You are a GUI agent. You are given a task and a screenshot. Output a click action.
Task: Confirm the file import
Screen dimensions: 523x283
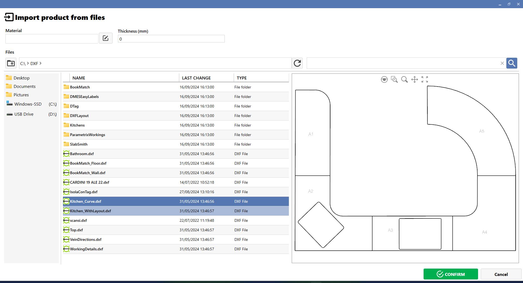pos(451,274)
